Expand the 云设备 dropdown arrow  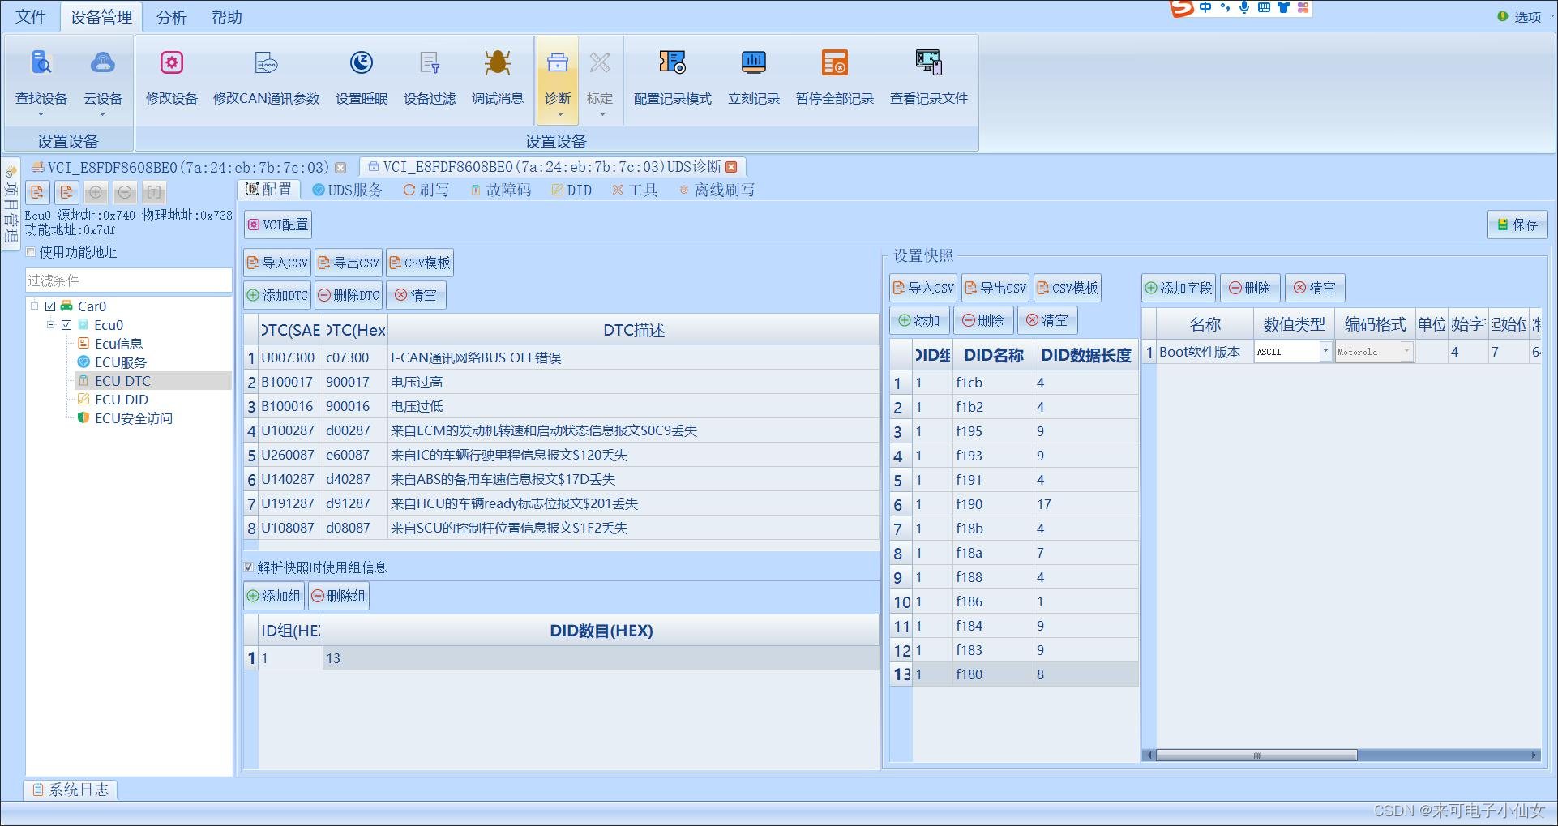point(103,115)
